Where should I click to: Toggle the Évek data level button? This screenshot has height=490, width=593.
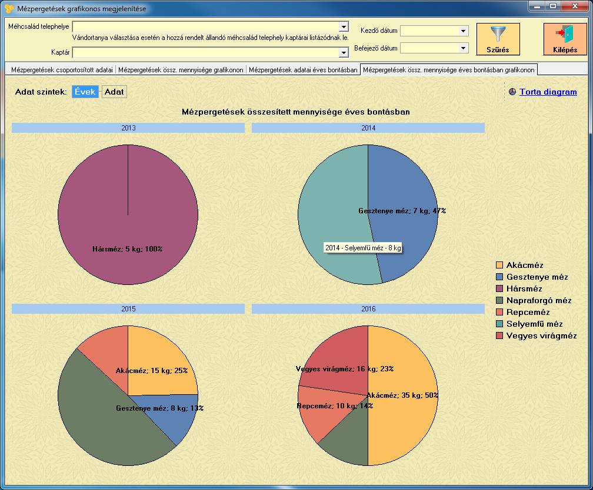(x=85, y=92)
